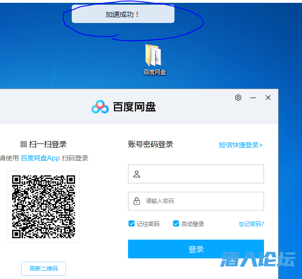Click the 加速成功！ notification banner
The image size is (302, 279).
click(123, 14)
